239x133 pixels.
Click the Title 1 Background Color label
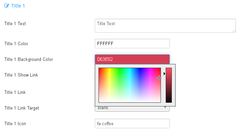click(x=29, y=59)
